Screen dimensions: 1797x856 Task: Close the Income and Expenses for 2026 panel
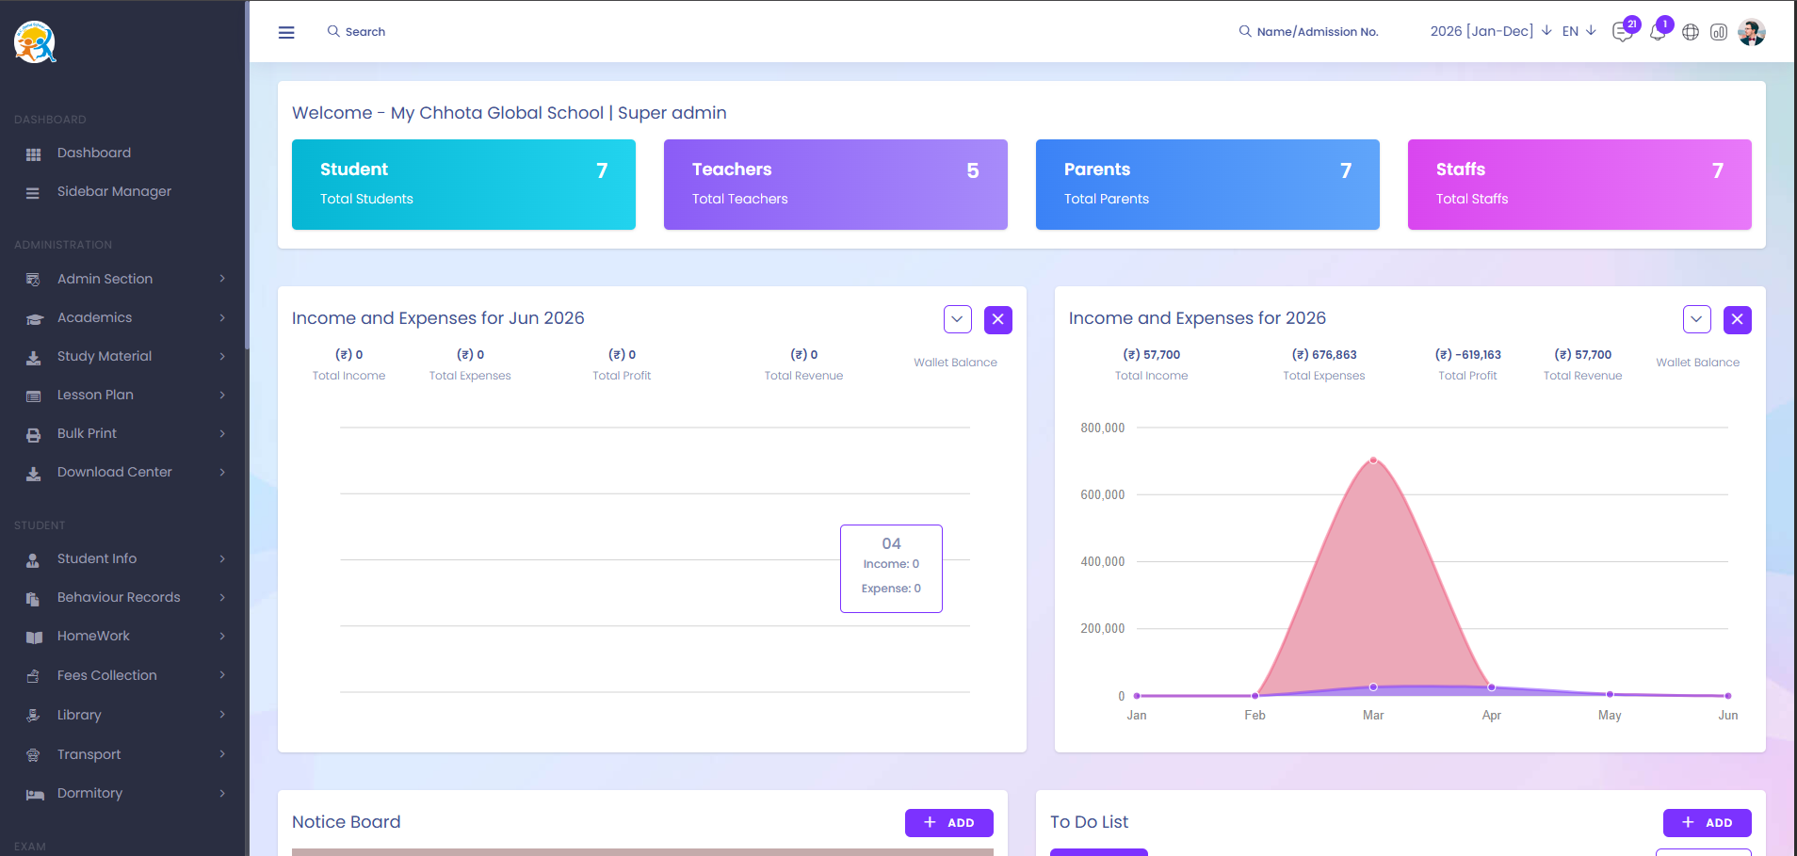[1738, 320]
